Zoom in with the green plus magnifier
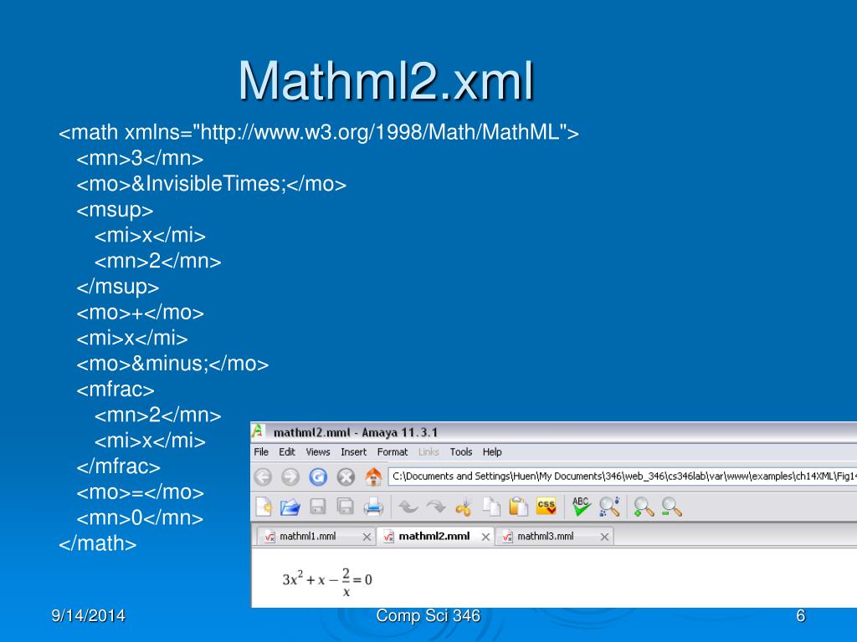The width and height of the screenshot is (857, 642). [644, 507]
